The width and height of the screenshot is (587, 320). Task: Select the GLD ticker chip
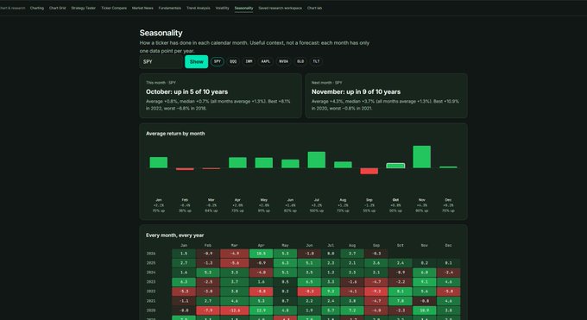(300, 61)
